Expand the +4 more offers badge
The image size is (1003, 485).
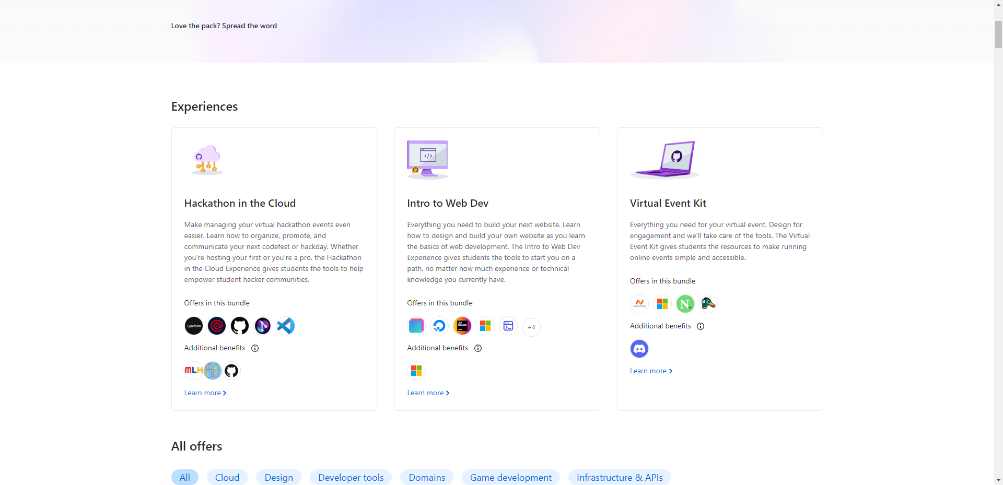[x=531, y=327]
